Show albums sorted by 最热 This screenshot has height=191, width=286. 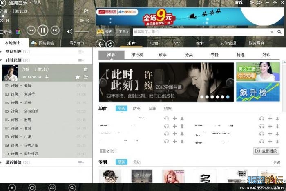tap(137, 162)
